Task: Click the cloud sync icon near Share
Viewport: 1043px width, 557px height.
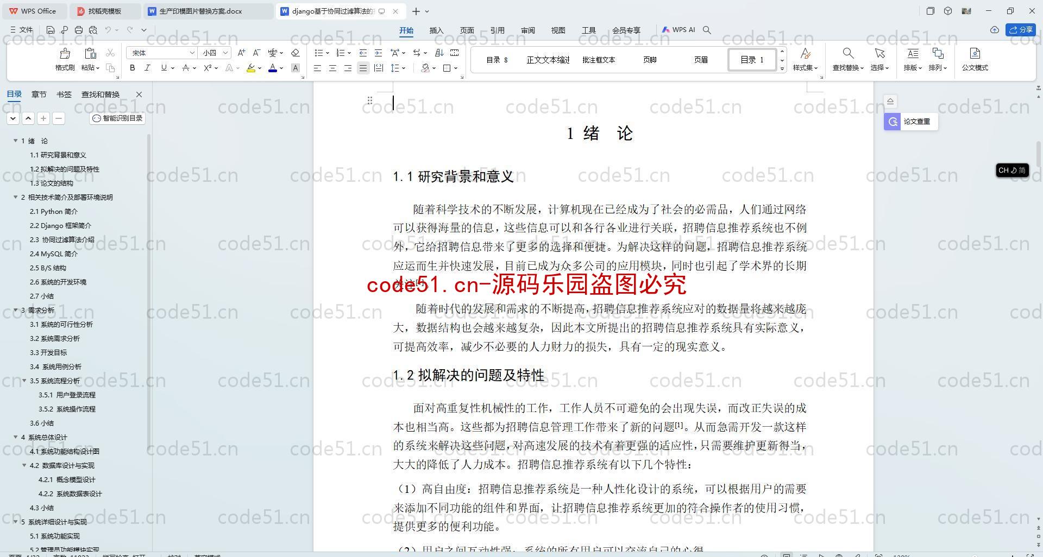Action: [995, 30]
